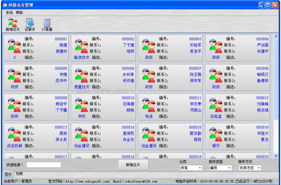Open the 帮助 menu
281x185 pixels.
[19, 13]
